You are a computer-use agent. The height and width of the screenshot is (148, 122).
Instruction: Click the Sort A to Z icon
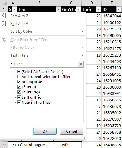[4, 16]
